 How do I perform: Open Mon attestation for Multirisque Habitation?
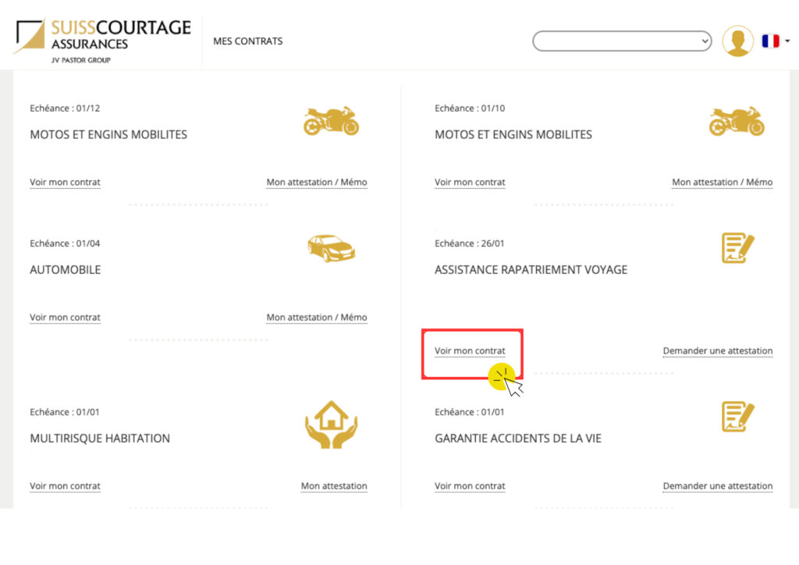334,486
